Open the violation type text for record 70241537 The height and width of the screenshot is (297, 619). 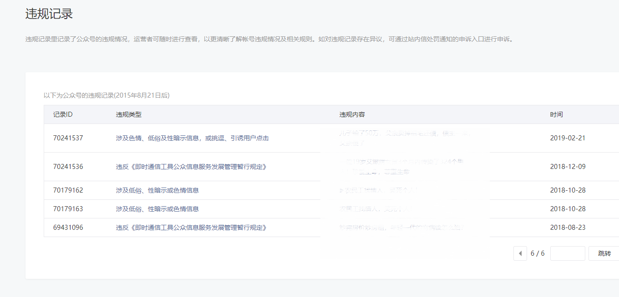(x=192, y=138)
